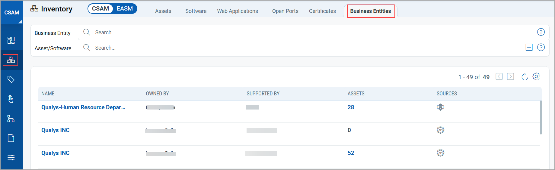Screen dimensions: 555x170
Task: Open the CSAM module picker
Action: point(12,13)
